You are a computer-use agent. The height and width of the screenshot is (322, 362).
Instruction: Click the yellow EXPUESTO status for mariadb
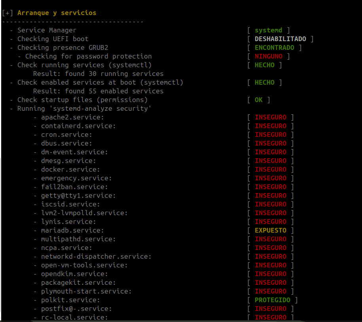point(270,230)
